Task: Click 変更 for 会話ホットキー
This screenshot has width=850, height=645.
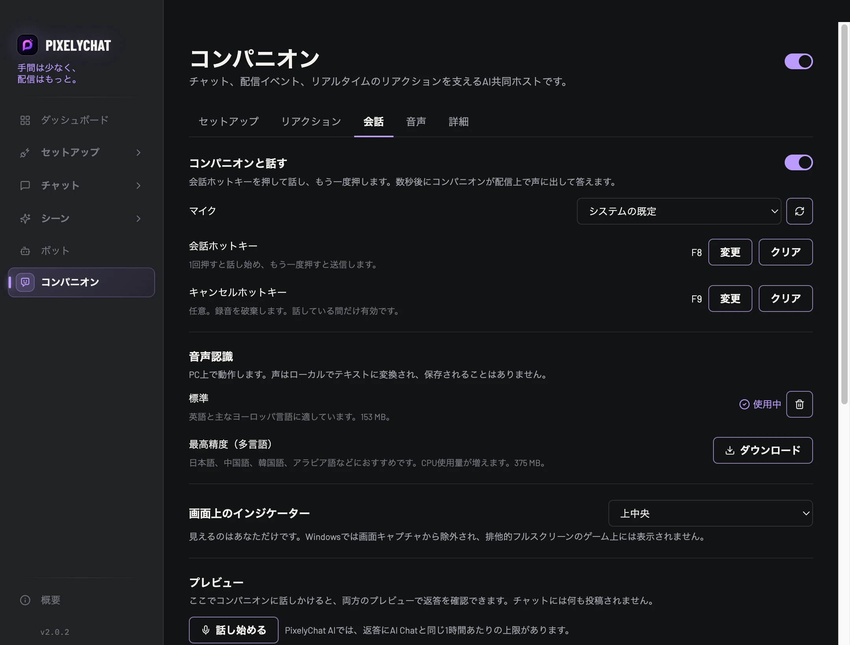Action: click(730, 252)
